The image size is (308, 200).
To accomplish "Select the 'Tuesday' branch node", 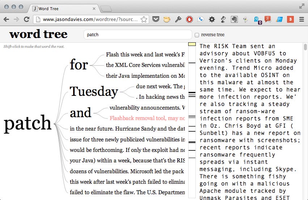I will click(x=94, y=92).
